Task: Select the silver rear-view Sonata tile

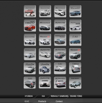Action: click(60, 83)
